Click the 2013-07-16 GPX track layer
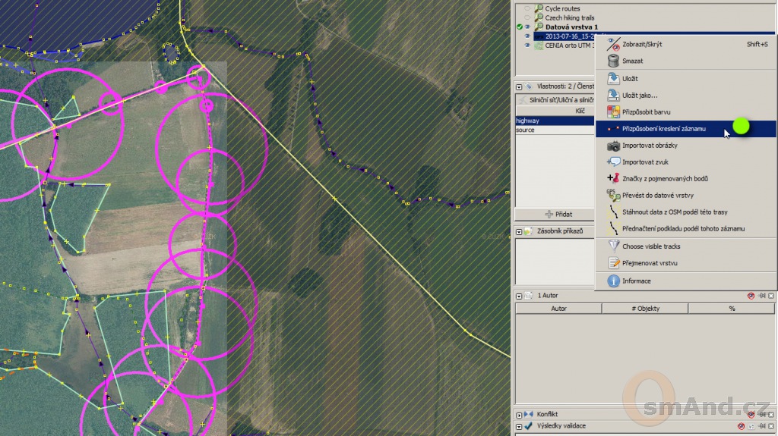 click(570, 36)
